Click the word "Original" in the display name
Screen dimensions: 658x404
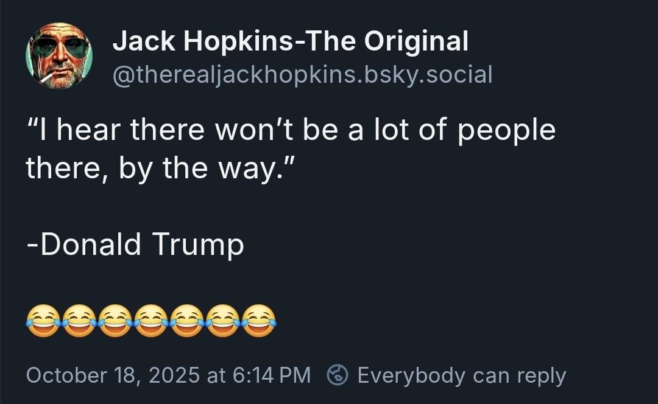tap(417, 41)
